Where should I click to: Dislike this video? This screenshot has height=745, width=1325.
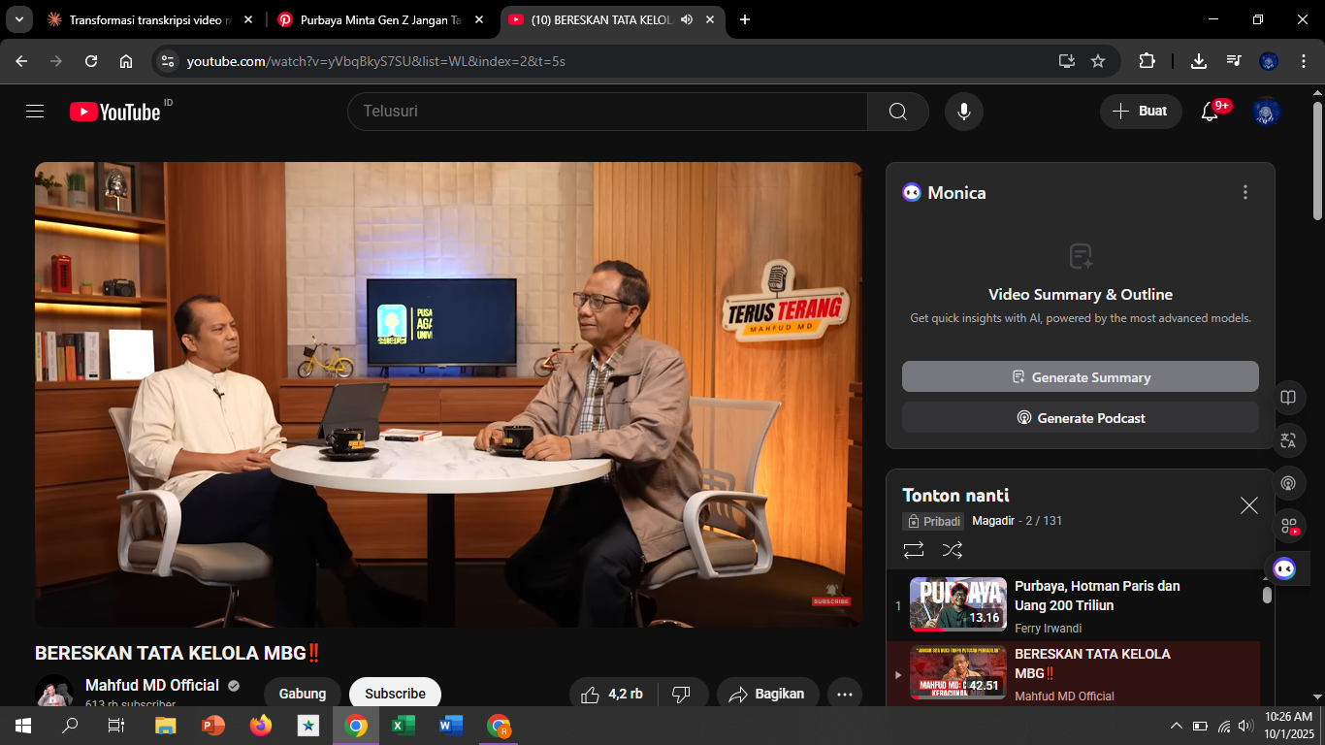pos(681,694)
